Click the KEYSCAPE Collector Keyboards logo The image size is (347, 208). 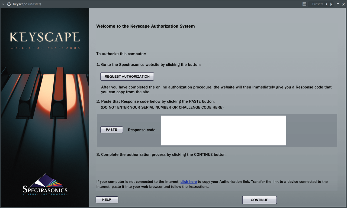[x=45, y=41]
